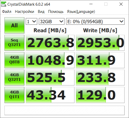Open the Язык(Language) menu
The width and height of the screenshot is (129, 118).
pyautogui.click(x=81, y=12)
